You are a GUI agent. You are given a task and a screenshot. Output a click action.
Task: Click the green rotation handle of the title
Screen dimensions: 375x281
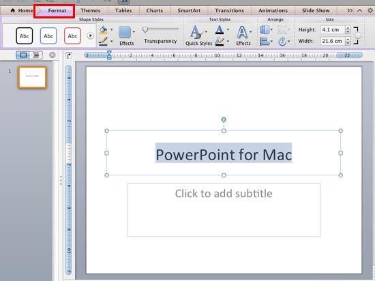tap(224, 119)
